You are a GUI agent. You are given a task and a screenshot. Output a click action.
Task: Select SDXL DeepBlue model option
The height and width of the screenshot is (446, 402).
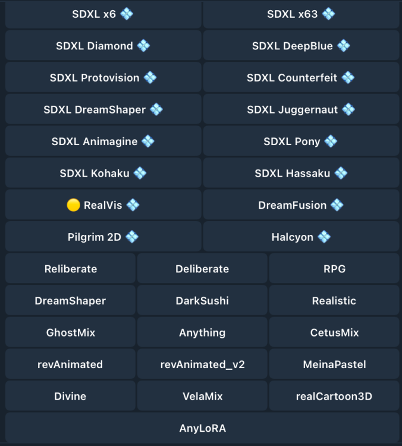301,46
